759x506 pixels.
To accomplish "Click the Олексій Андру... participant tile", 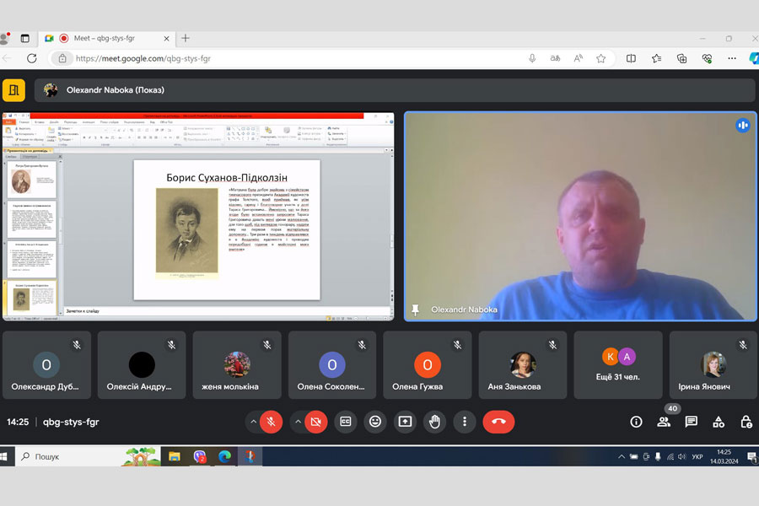I will 142,365.
